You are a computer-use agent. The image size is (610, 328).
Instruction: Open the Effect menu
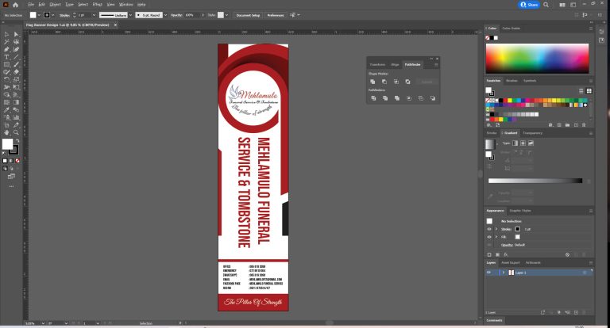(x=97, y=5)
